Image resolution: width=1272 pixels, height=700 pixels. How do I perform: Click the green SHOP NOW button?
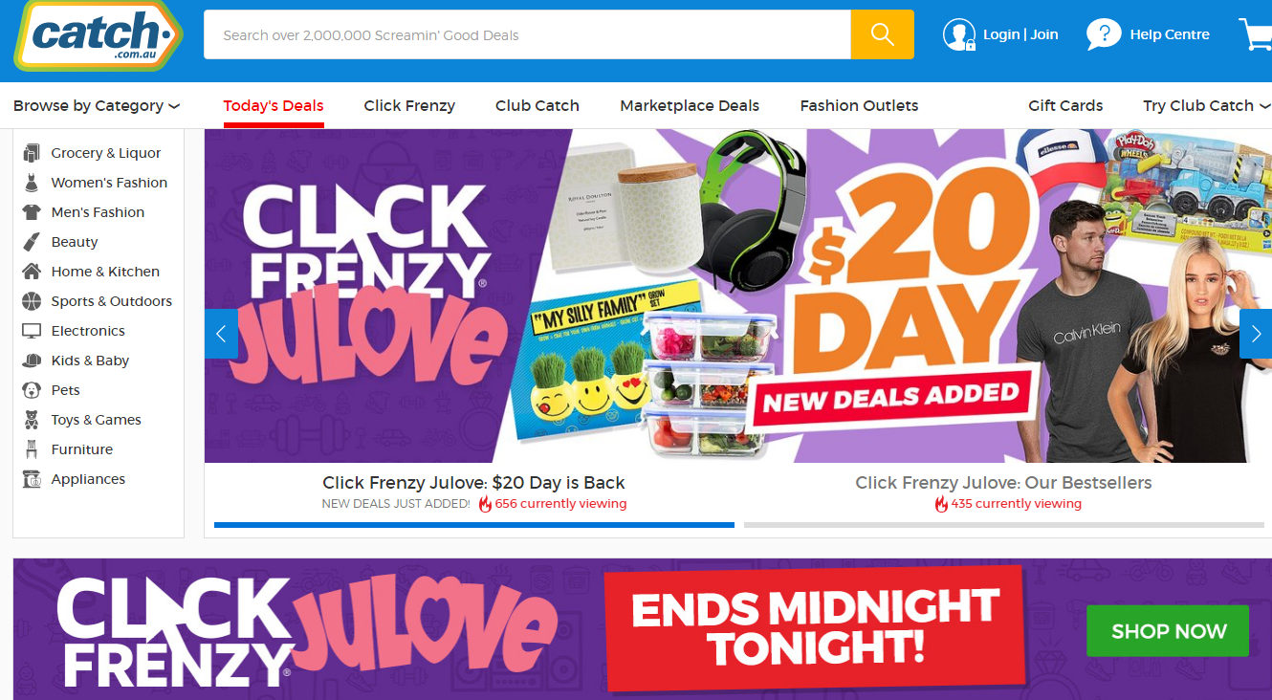tap(1168, 631)
